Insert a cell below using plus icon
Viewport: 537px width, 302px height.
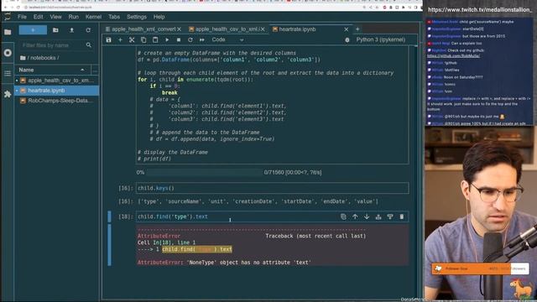pyautogui.click(x=120, y=39)
